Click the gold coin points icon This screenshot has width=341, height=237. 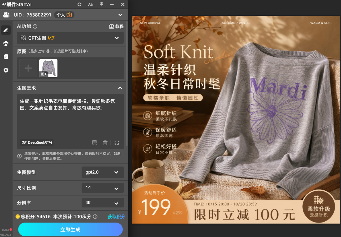tap(17, 217)
